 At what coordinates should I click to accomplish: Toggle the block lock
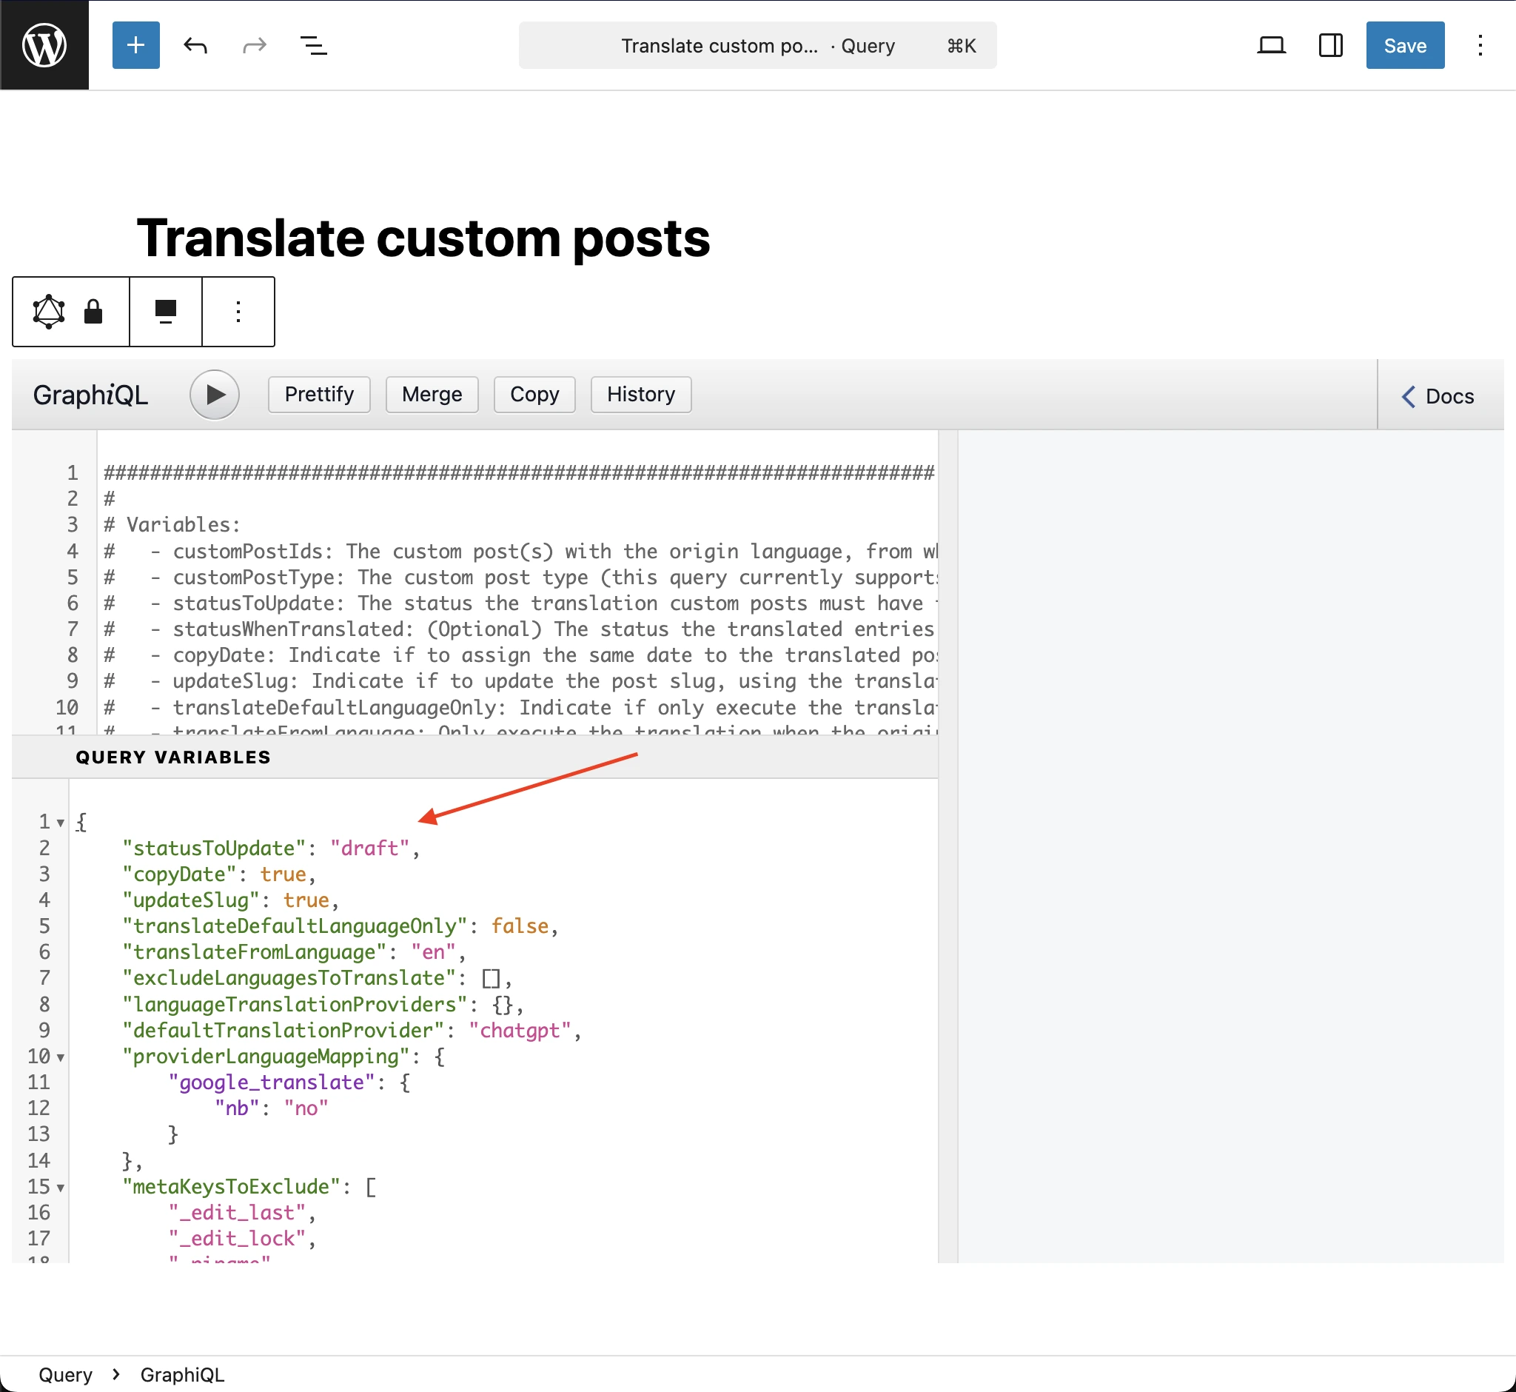(93, 311)
